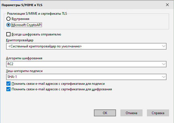The width and height of the screenshot is (174, 123).
Task: Click the RC2 value in the encryption field
Action: (x=10, y=64)
